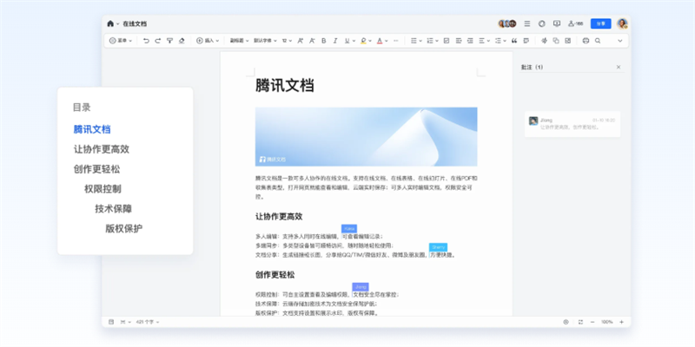695x347 pixels.
Task: Open text alignment options
Action: (x=484, y=41)
